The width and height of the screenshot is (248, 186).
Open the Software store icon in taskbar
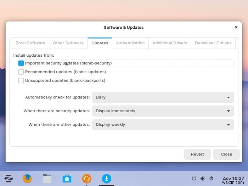[x=67, y=179]
